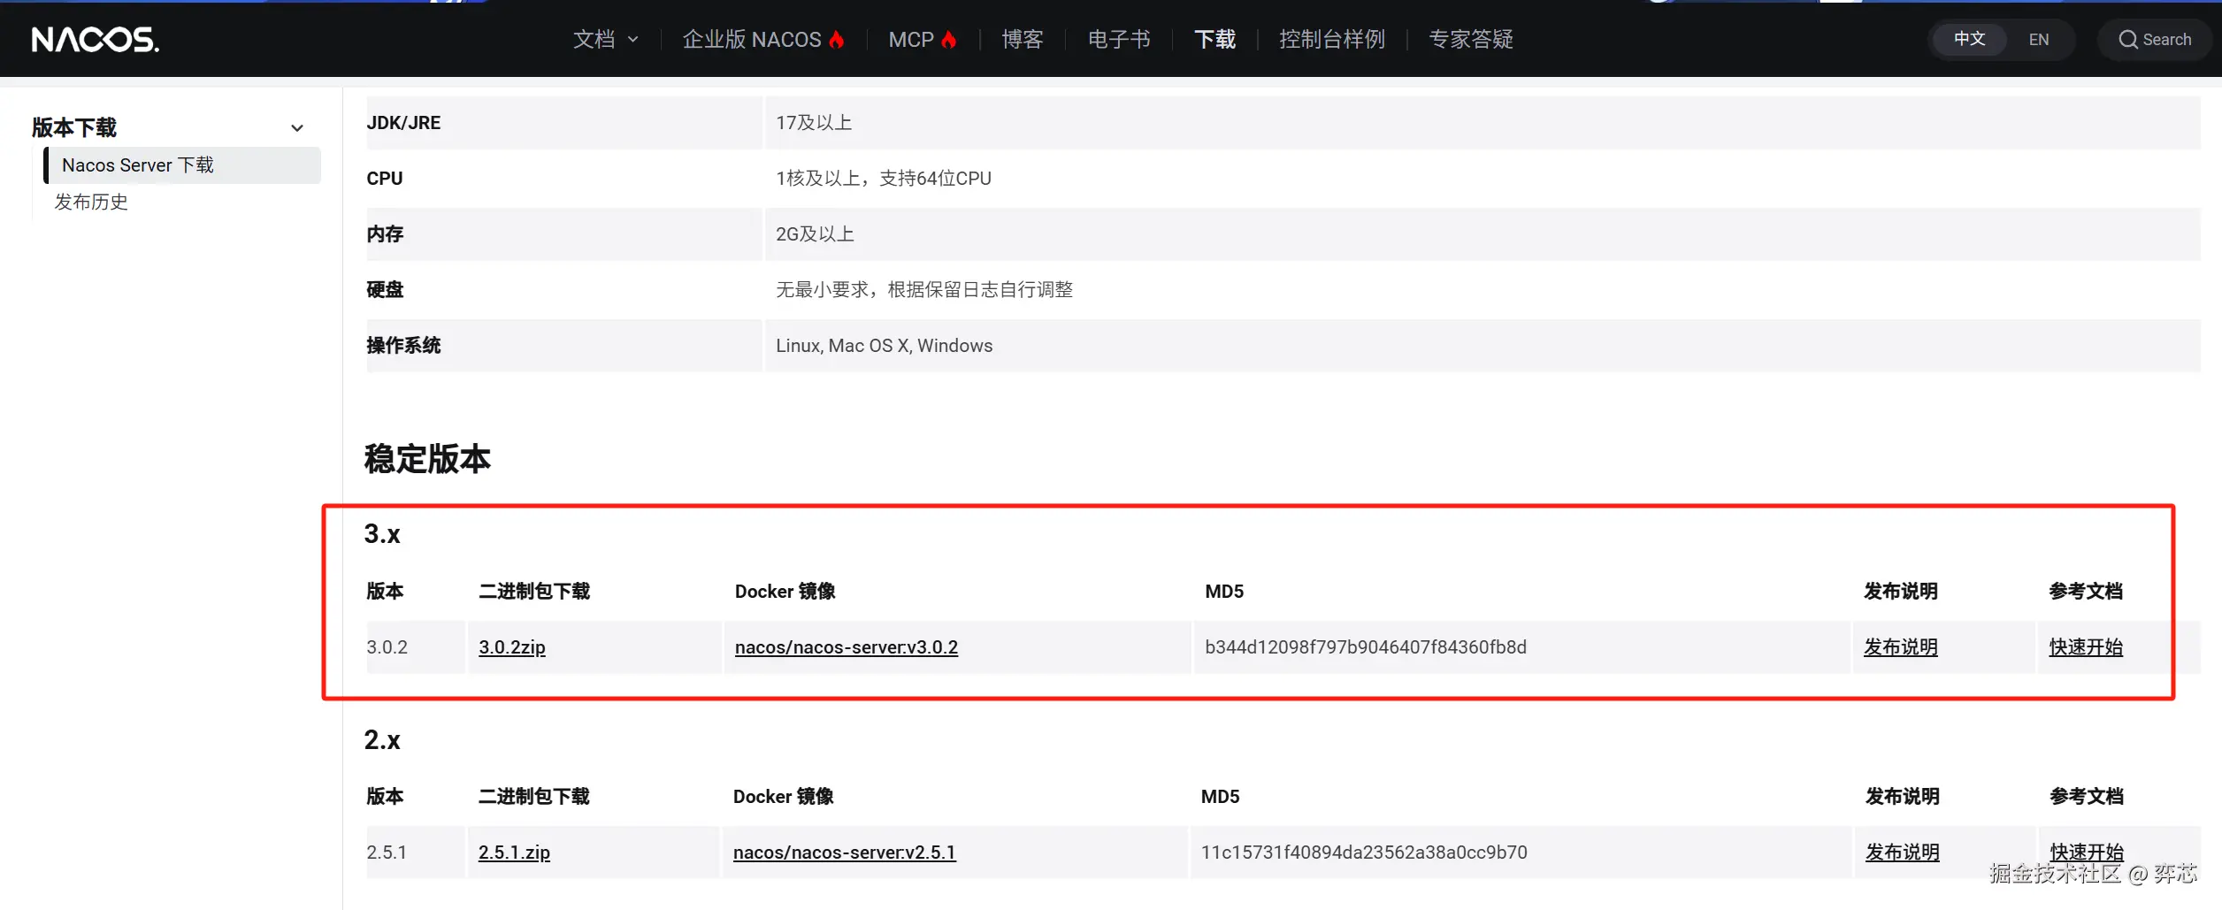The image size is (2222, 910).
Task: Click the JDK/JRE row label
Action: click(403, 123)
